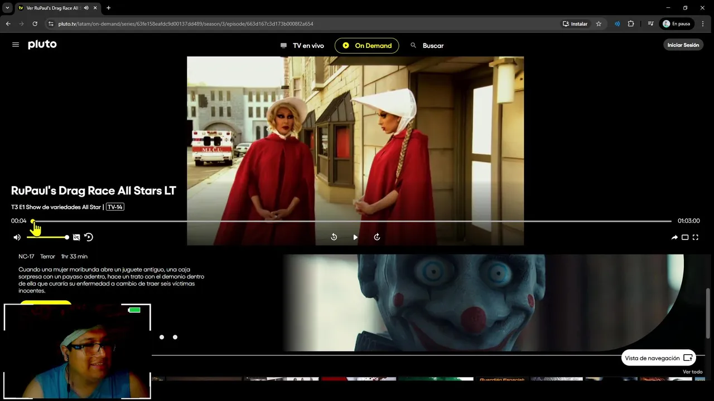Image resolution: width=714 pixels, height=401 pixels.
Task: Select first carousel dot indicator
Action: click(162, 337)
